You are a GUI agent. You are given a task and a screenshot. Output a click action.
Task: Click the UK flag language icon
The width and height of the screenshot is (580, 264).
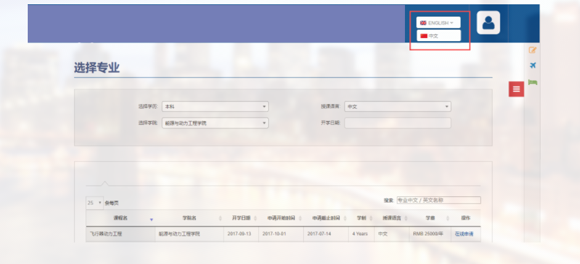tap(423, 23)
